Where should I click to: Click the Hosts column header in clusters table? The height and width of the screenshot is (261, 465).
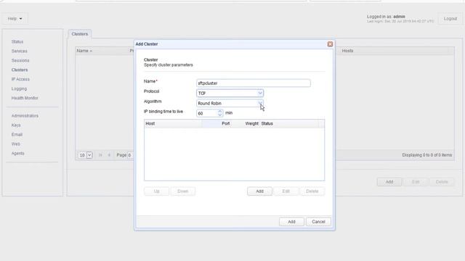coord(395,51)
